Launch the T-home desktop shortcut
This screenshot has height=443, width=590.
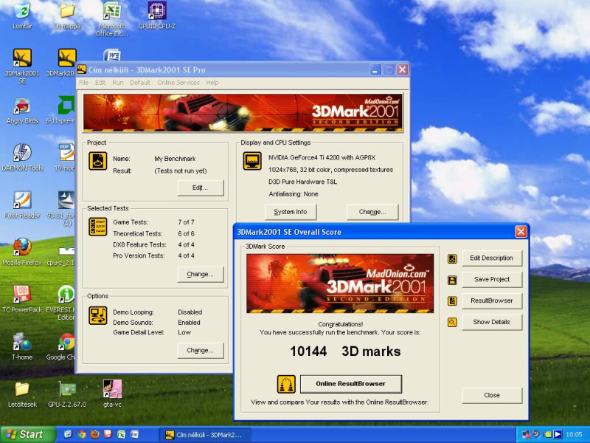tap(22, 346)
